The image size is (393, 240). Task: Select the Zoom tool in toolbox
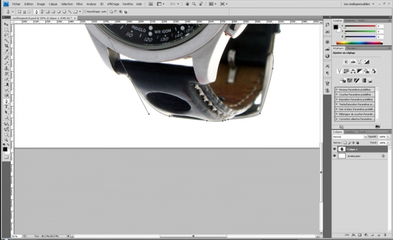(7, 140)
